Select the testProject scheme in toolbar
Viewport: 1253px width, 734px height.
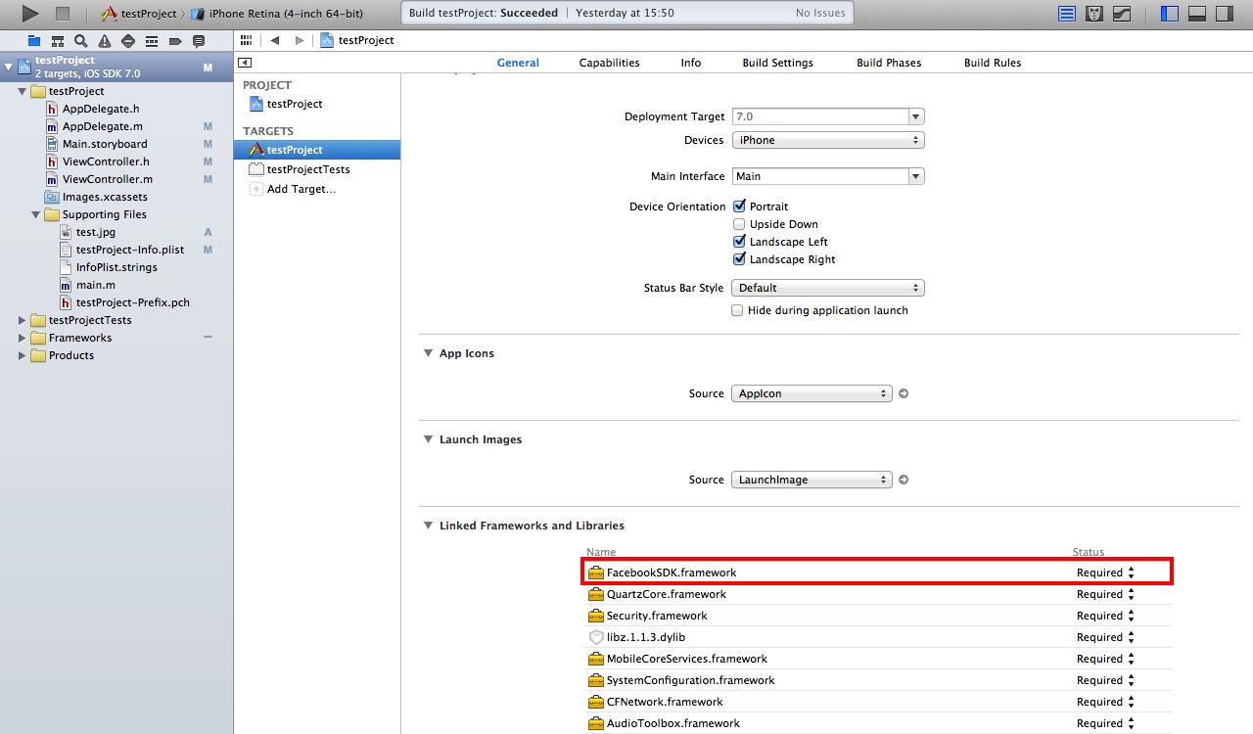pyautogui.click(x=140, y=14)
